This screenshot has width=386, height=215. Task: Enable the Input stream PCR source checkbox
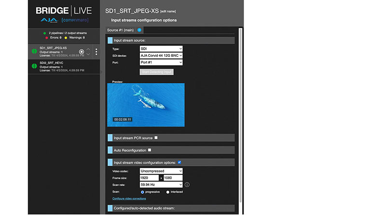[x=156, y=138]
